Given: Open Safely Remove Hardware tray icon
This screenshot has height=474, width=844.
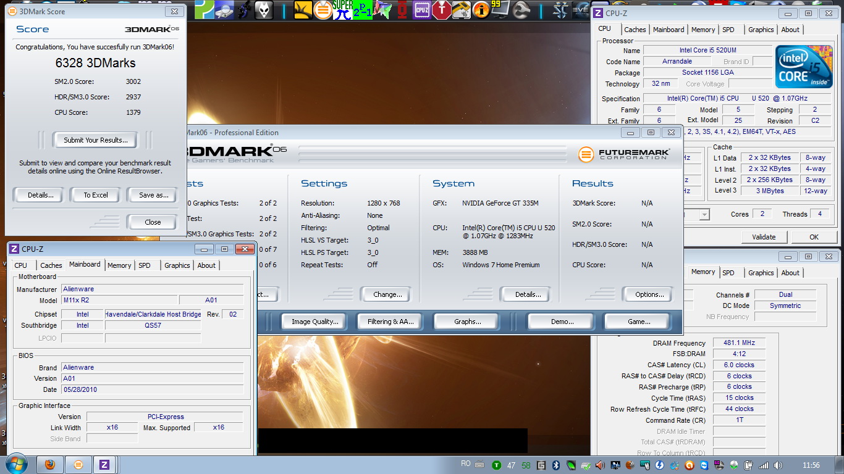Looking at the screenshot, I should (586, 465).
